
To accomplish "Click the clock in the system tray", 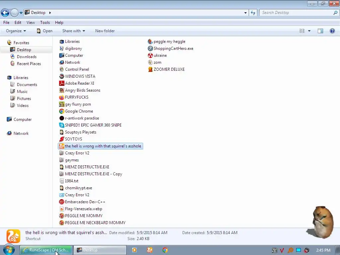I will click(x=323, y=250).
